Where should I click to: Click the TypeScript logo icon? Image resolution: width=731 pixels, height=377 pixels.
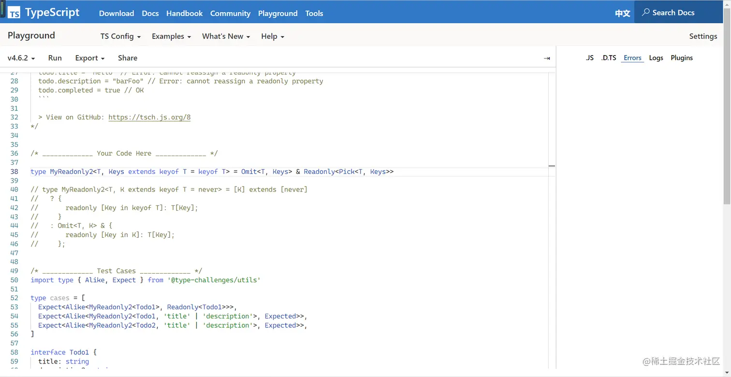coord(15,13)
